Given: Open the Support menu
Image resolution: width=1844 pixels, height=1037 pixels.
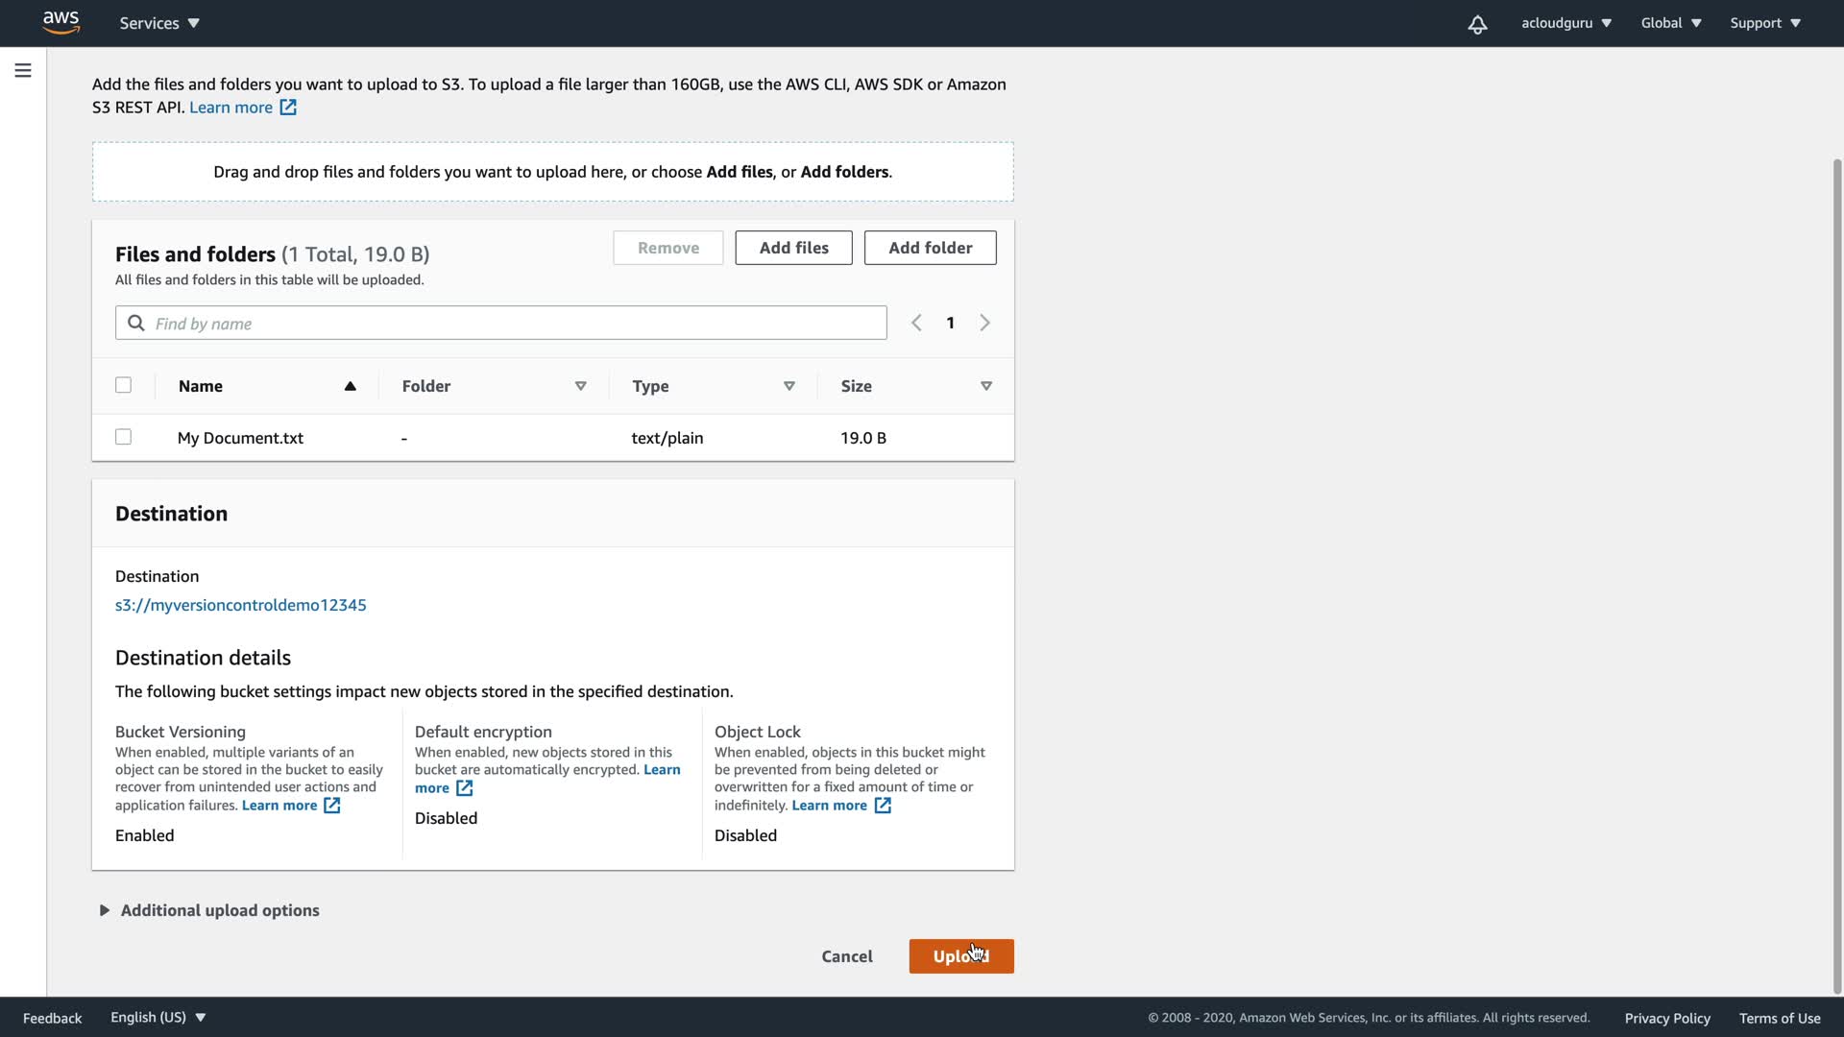Looking at the screenshot, I should (x=1764, y=23).
